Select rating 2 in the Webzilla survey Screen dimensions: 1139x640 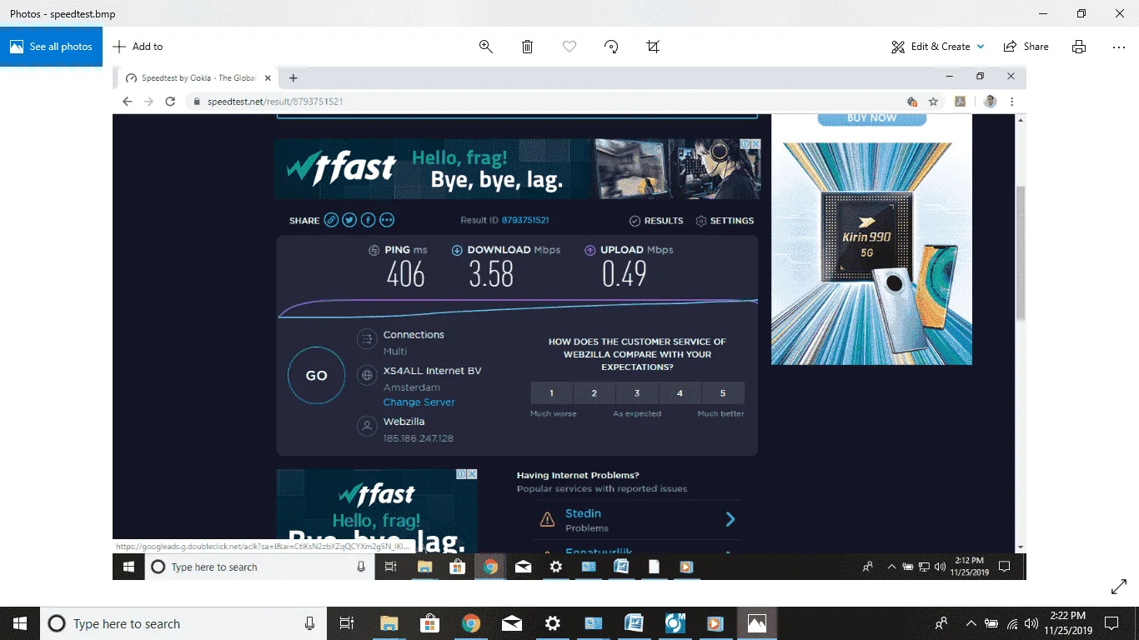point(595,393)
